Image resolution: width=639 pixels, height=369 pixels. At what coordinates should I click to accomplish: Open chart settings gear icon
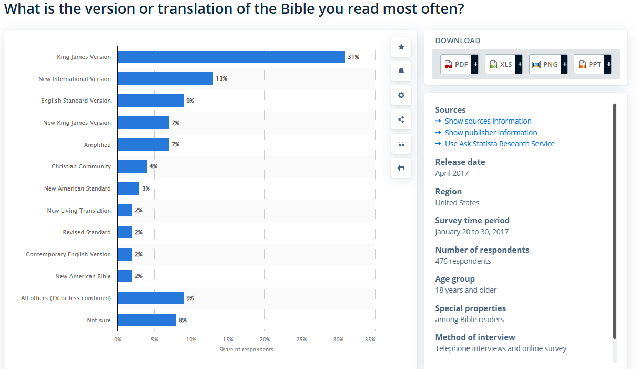(401, 95)
